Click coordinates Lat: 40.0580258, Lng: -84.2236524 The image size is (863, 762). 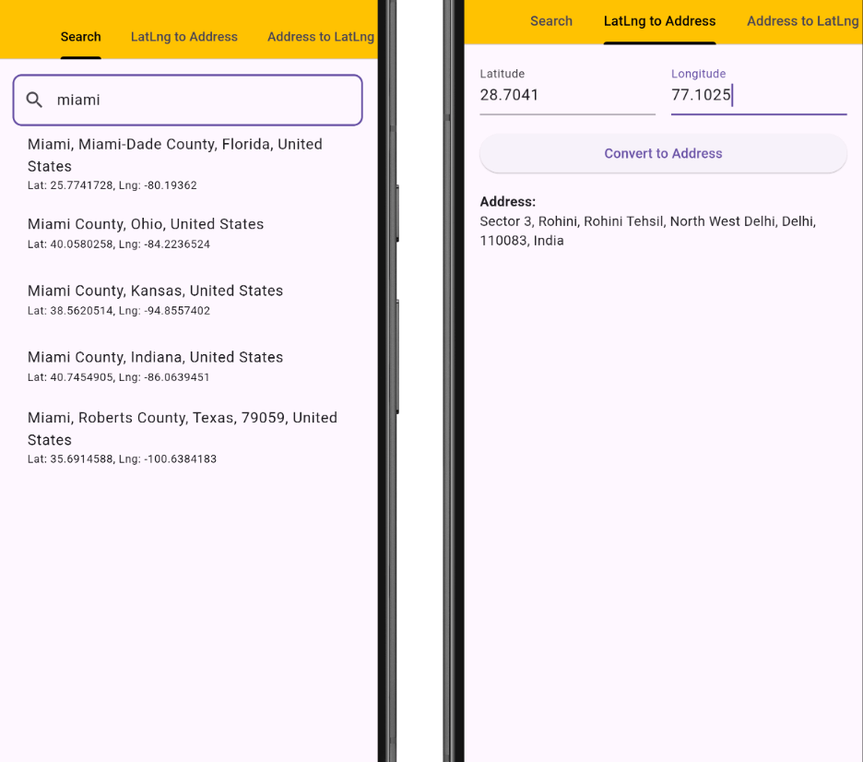pyautogui.click(x=119, y=244)
